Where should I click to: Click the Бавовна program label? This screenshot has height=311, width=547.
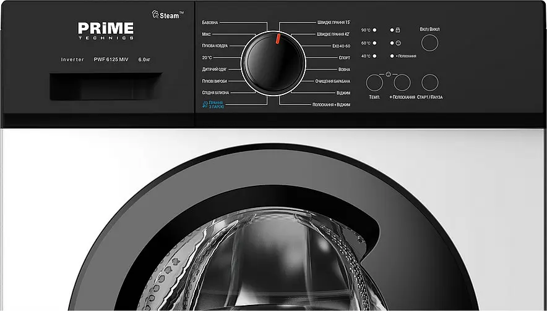pyautogui.click(x=210, y=23)
